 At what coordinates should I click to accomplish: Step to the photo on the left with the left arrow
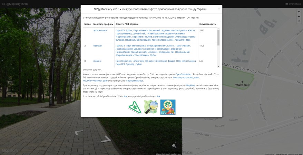coord(79,133)
